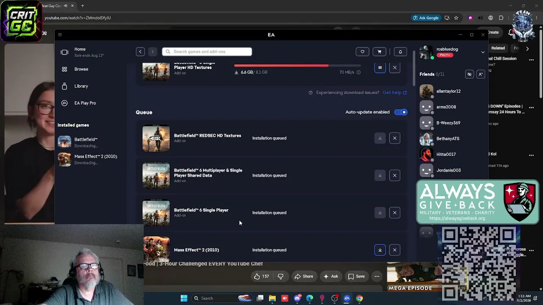Screen dimensions: 543x305
Task: Pause the Battlefield HD Textures download
Action: click(x=380, y=68)
